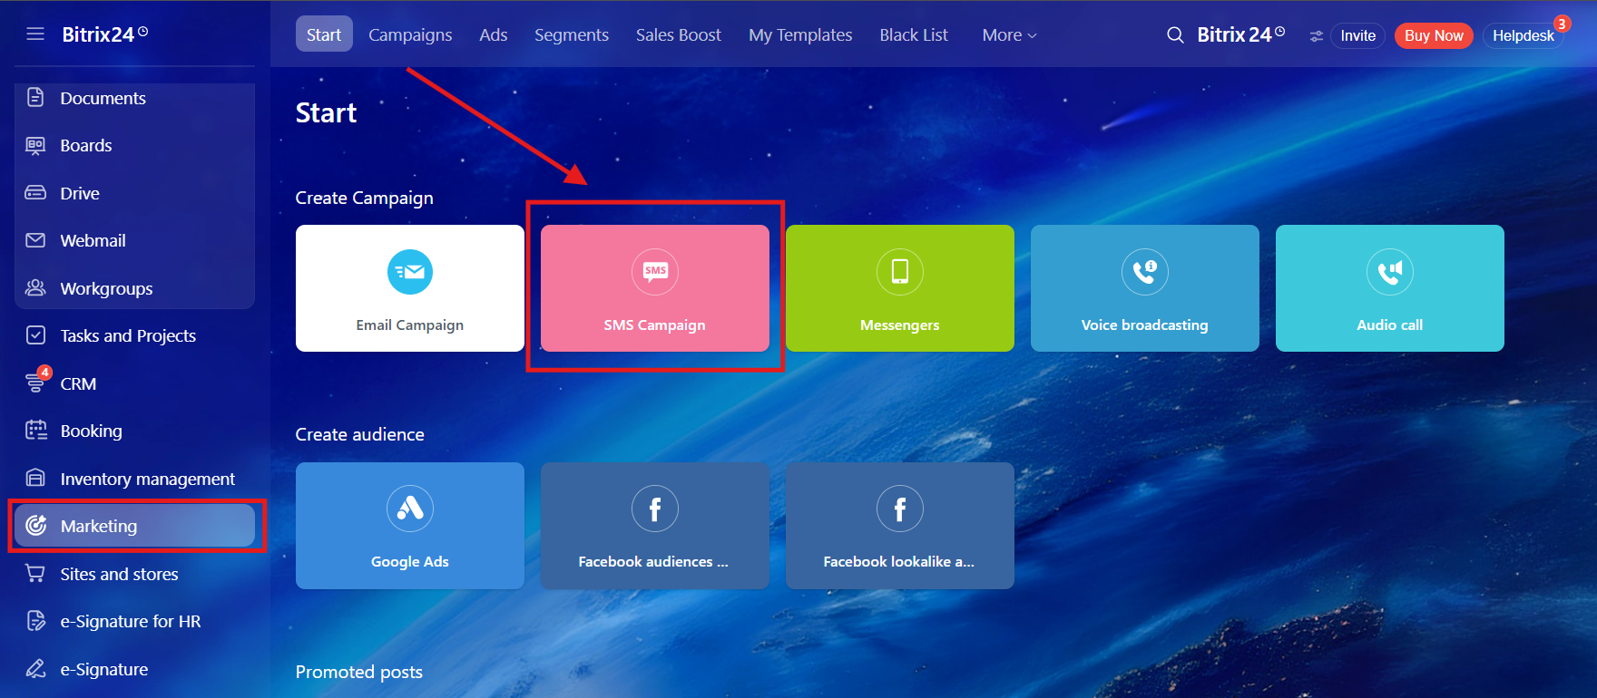Click the settings sliders icon near Invite
This screenshot has height=698, width=1597.
[1316, 36]
